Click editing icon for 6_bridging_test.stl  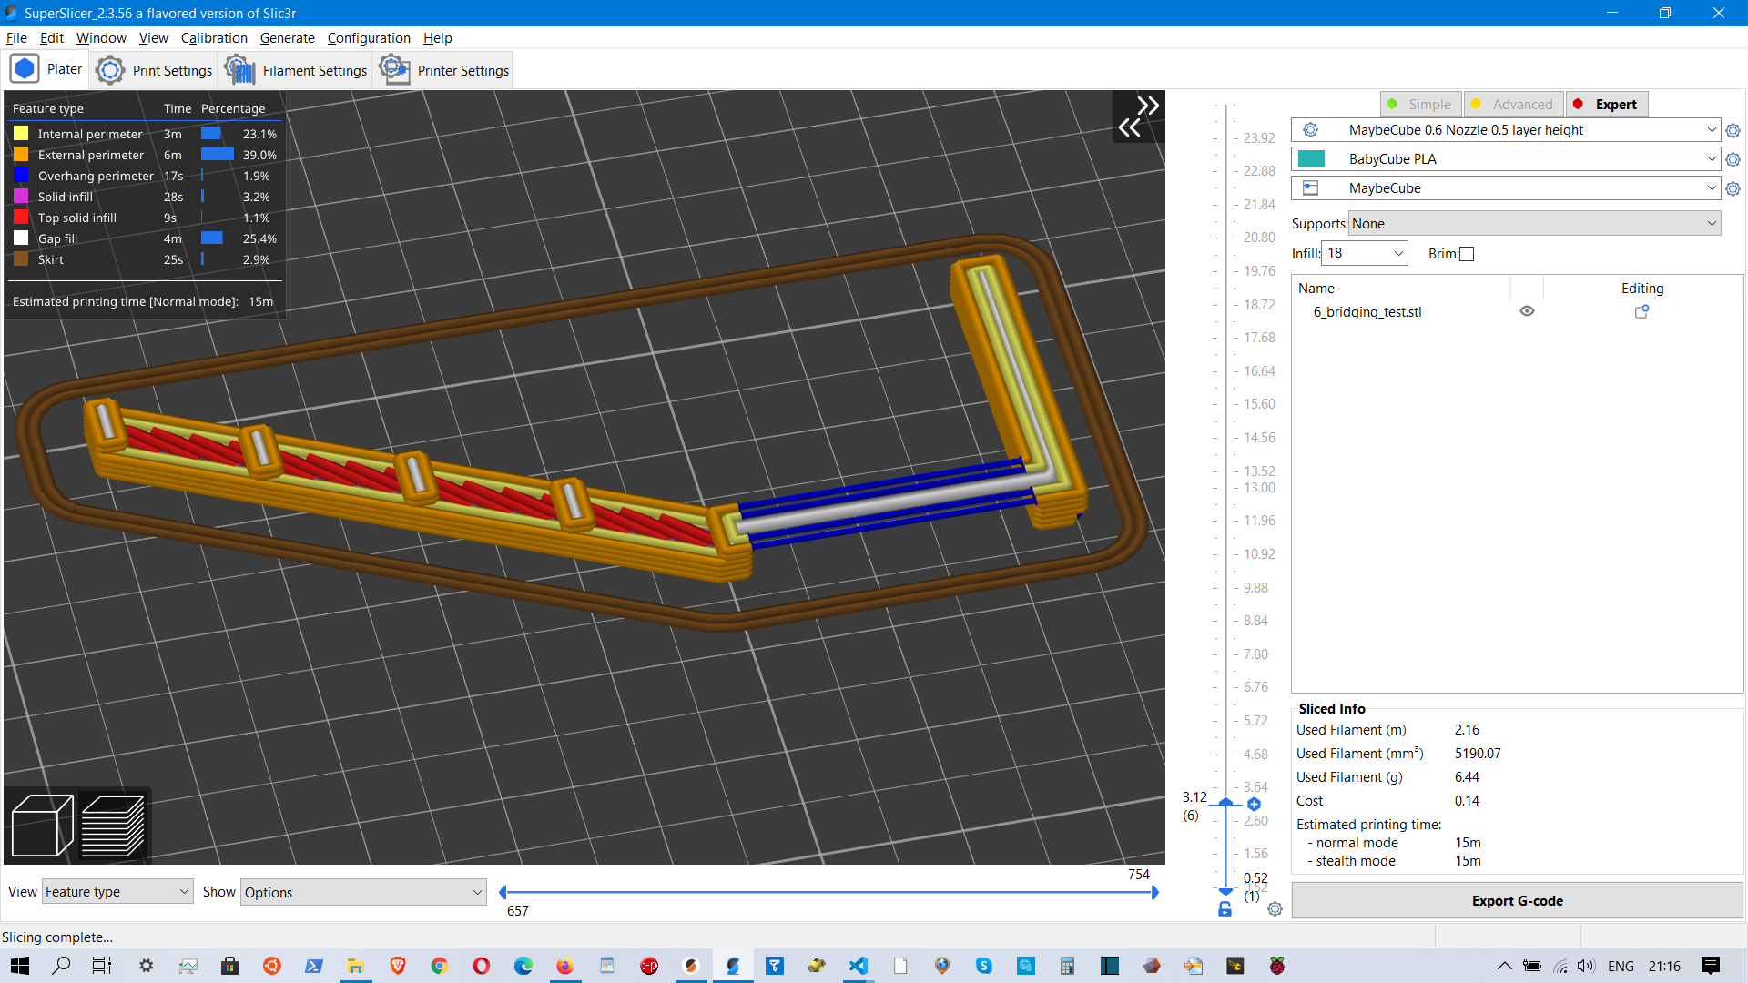pos(1641,311)
